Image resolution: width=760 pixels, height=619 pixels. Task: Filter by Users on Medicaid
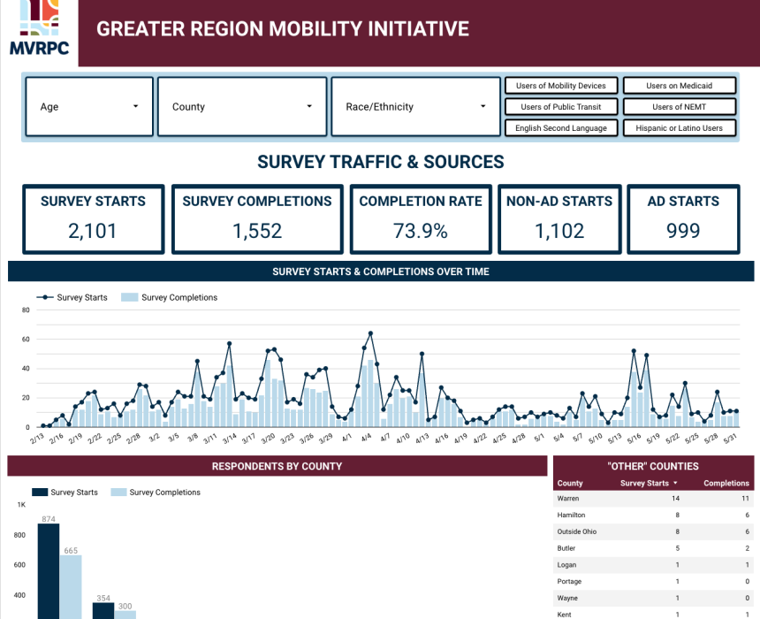[x=679, y=86]
